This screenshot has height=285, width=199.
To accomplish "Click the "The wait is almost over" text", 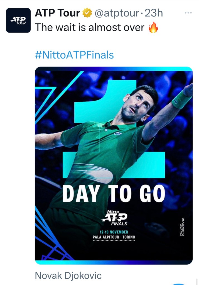I will pyautogui.click(x=90, y=28).
